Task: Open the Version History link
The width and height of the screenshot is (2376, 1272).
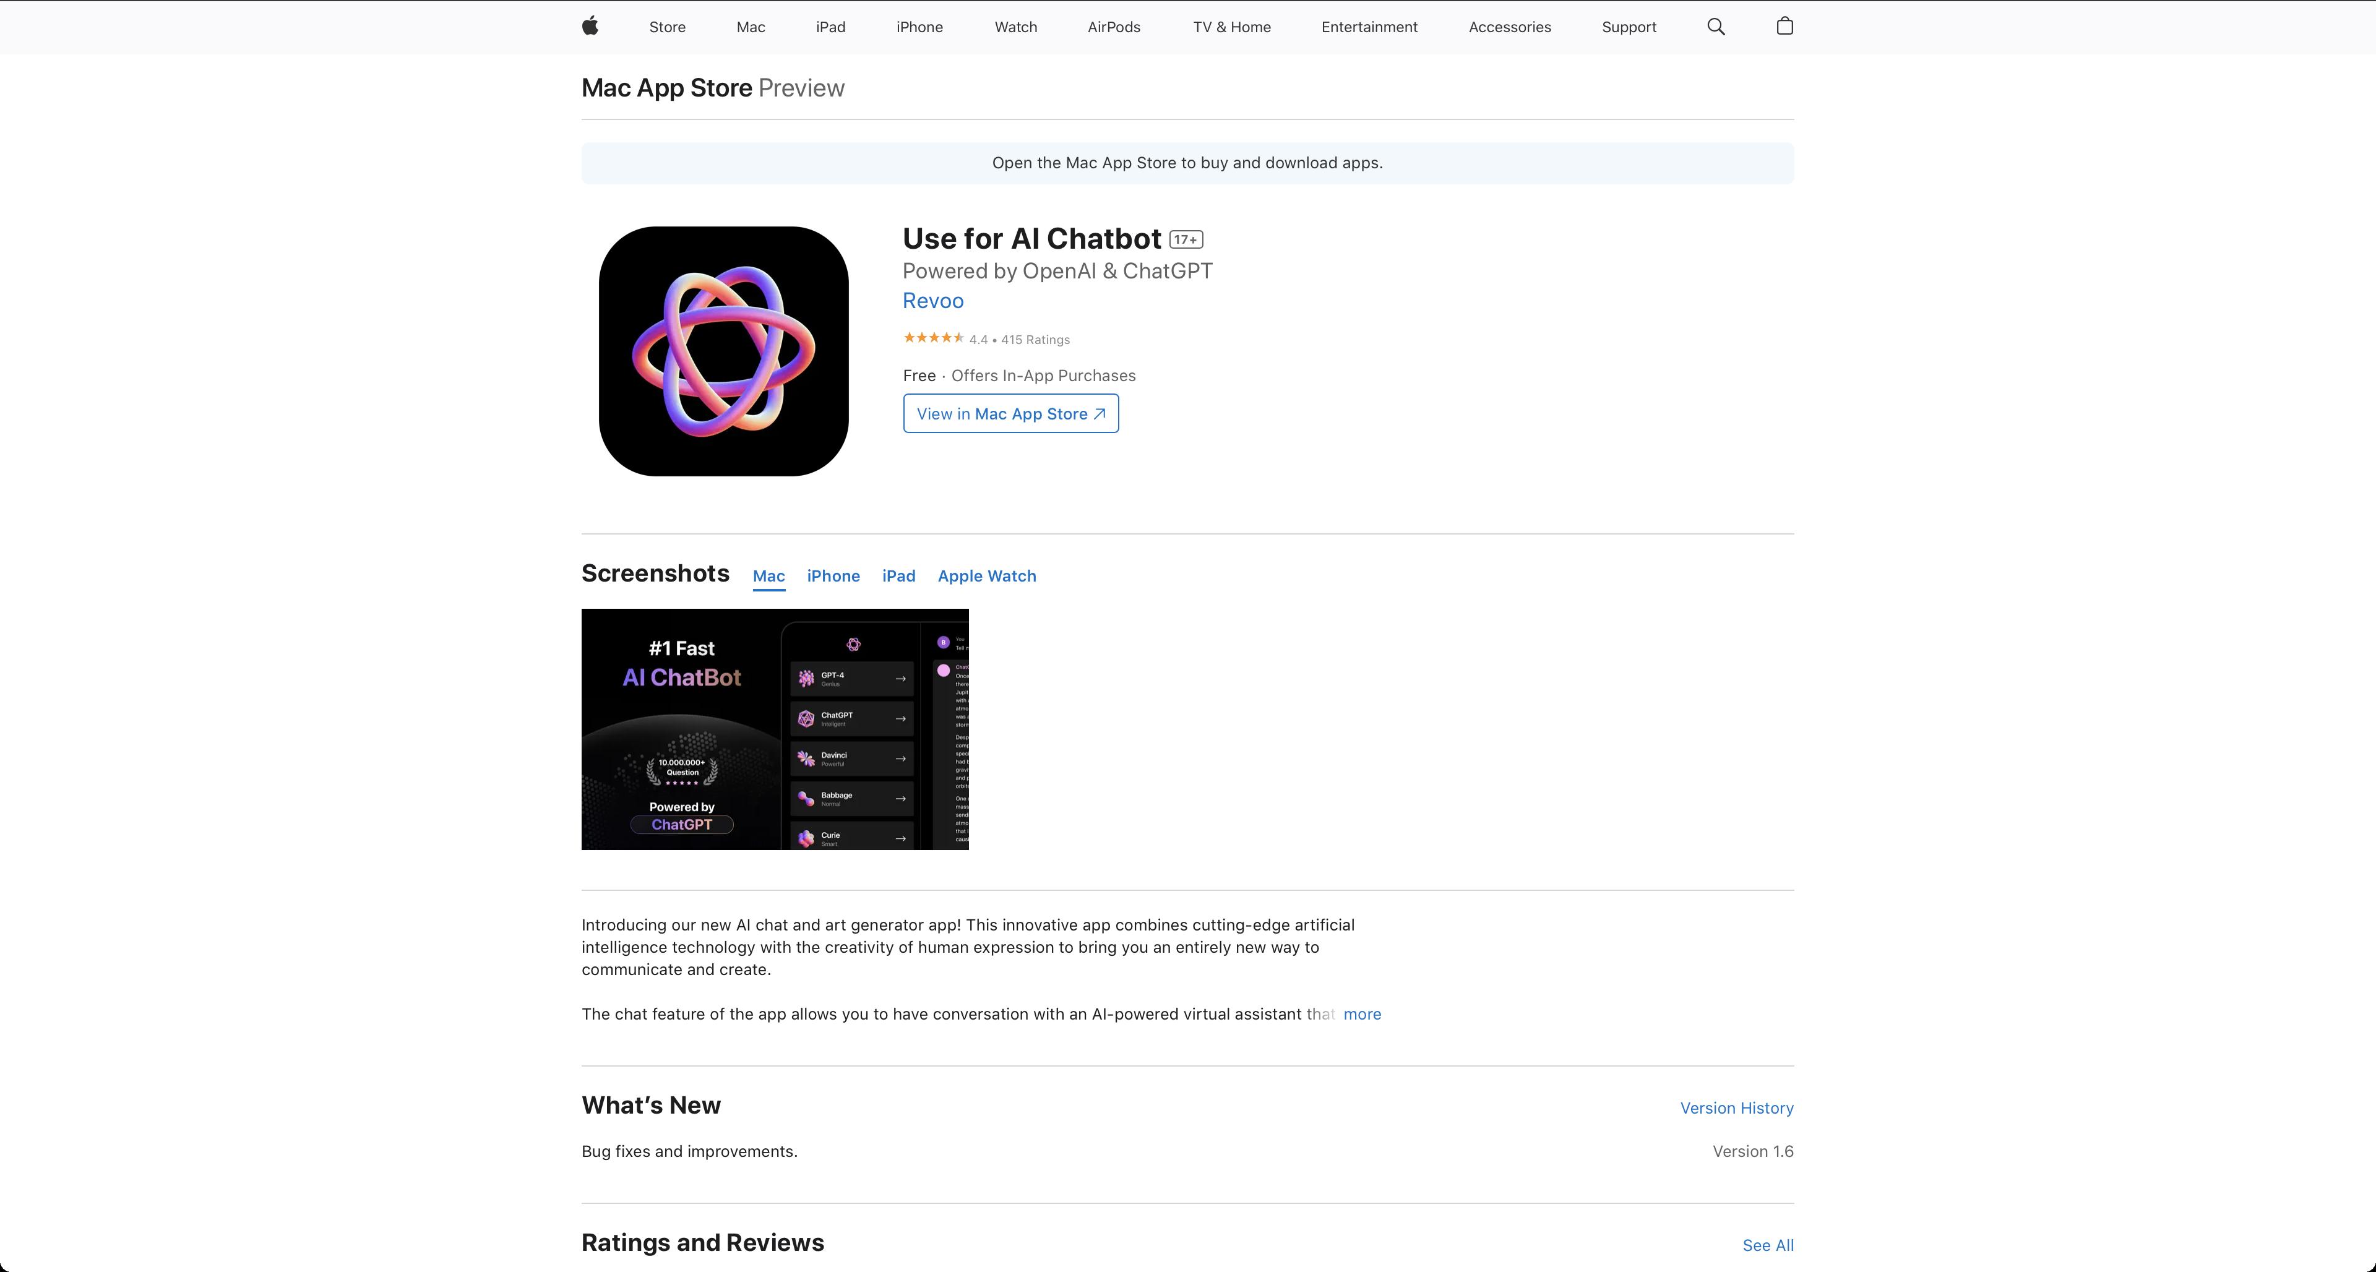Action: click(1736, 1108)
